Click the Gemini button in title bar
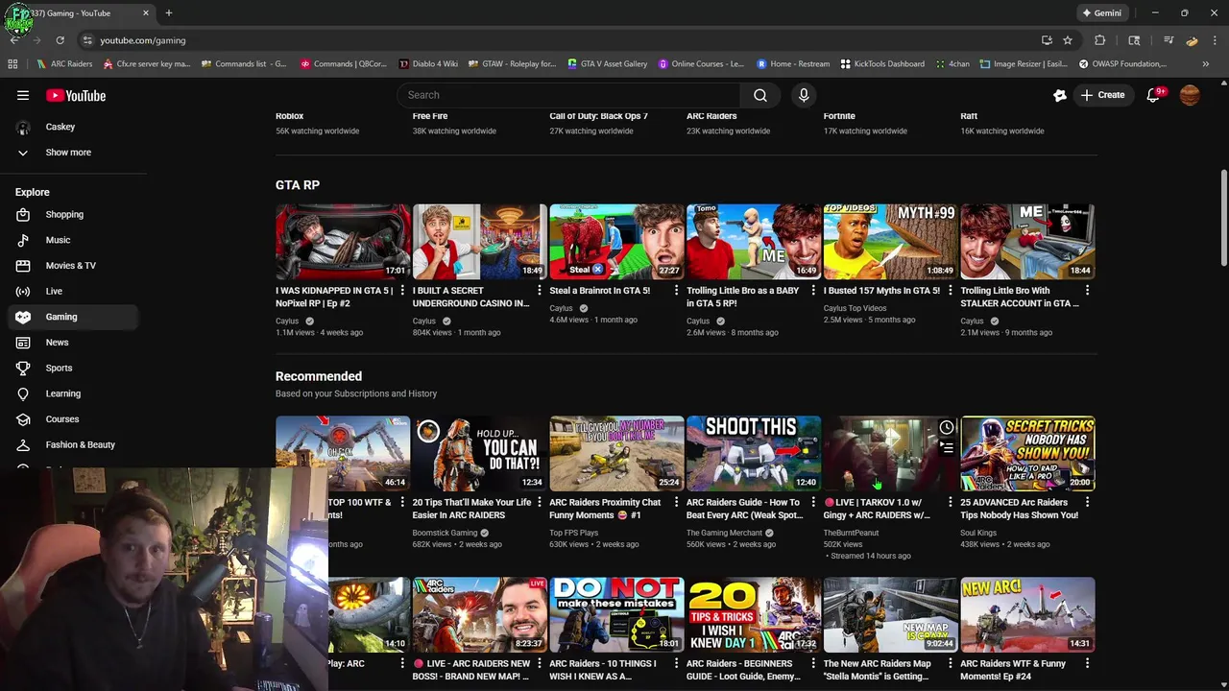Viewport: 1229px width, 691px height. click(x=1101, y=13)
